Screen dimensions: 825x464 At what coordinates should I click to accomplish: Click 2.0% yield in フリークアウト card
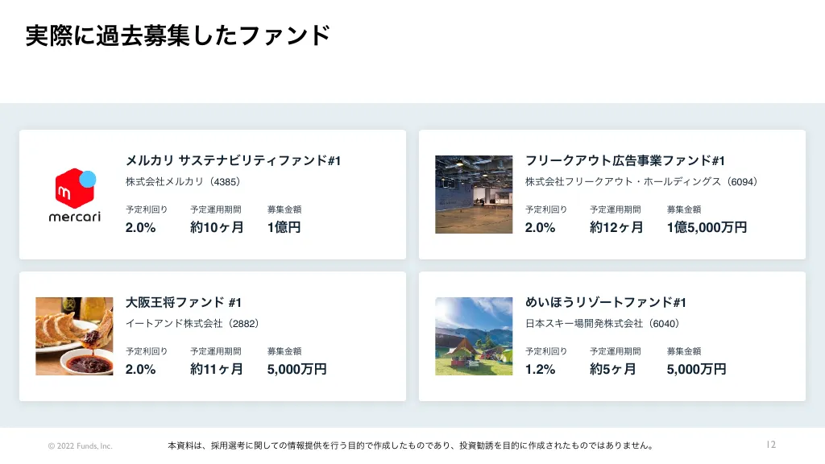click(x=540, y=227)
